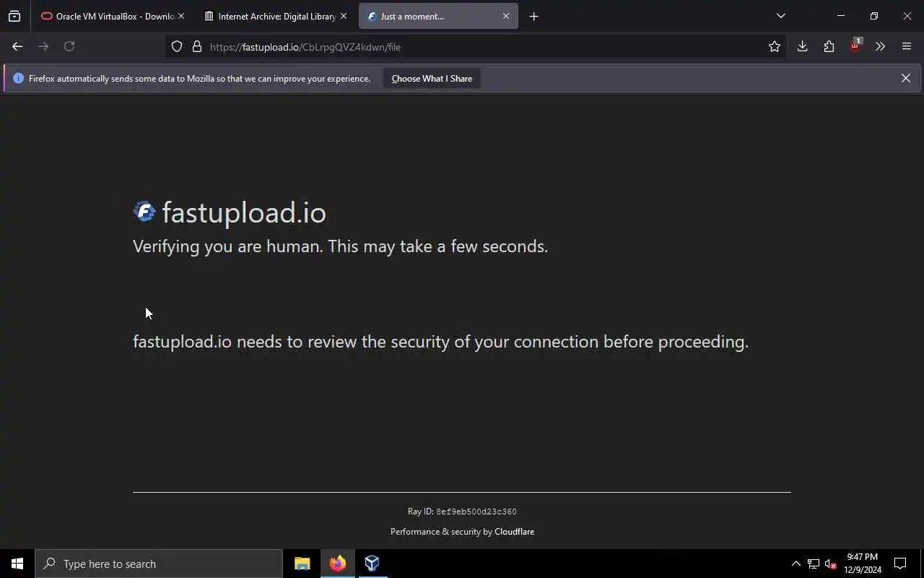Screen dimensions: 924x578
Task: Close the Internet Archive tab
Action: (343, 16)
